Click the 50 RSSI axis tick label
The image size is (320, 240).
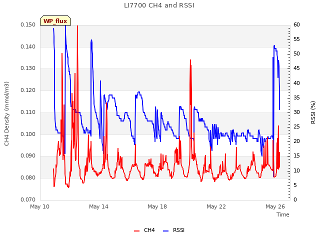tap(296, 54)
